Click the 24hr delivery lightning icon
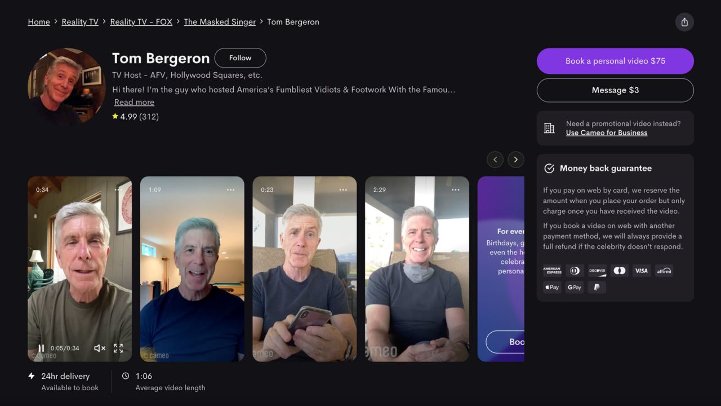 point(32,376)
